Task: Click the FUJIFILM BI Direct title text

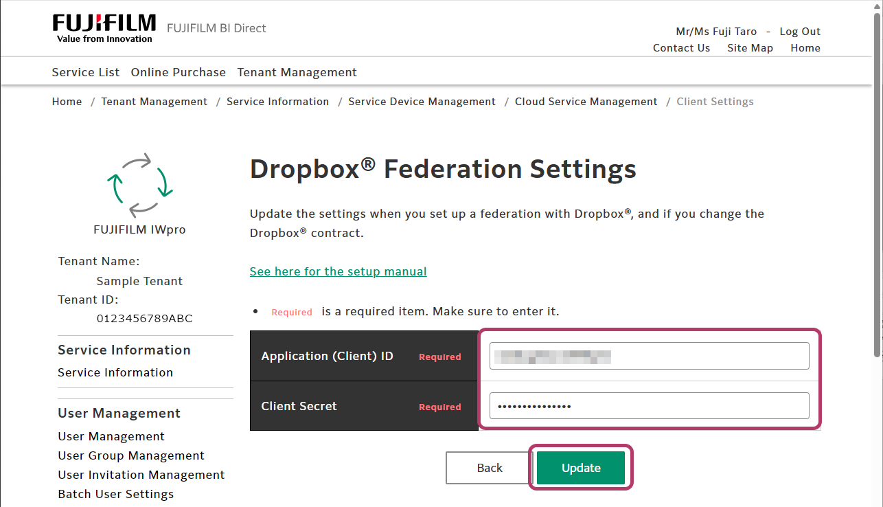Action: 216,28
